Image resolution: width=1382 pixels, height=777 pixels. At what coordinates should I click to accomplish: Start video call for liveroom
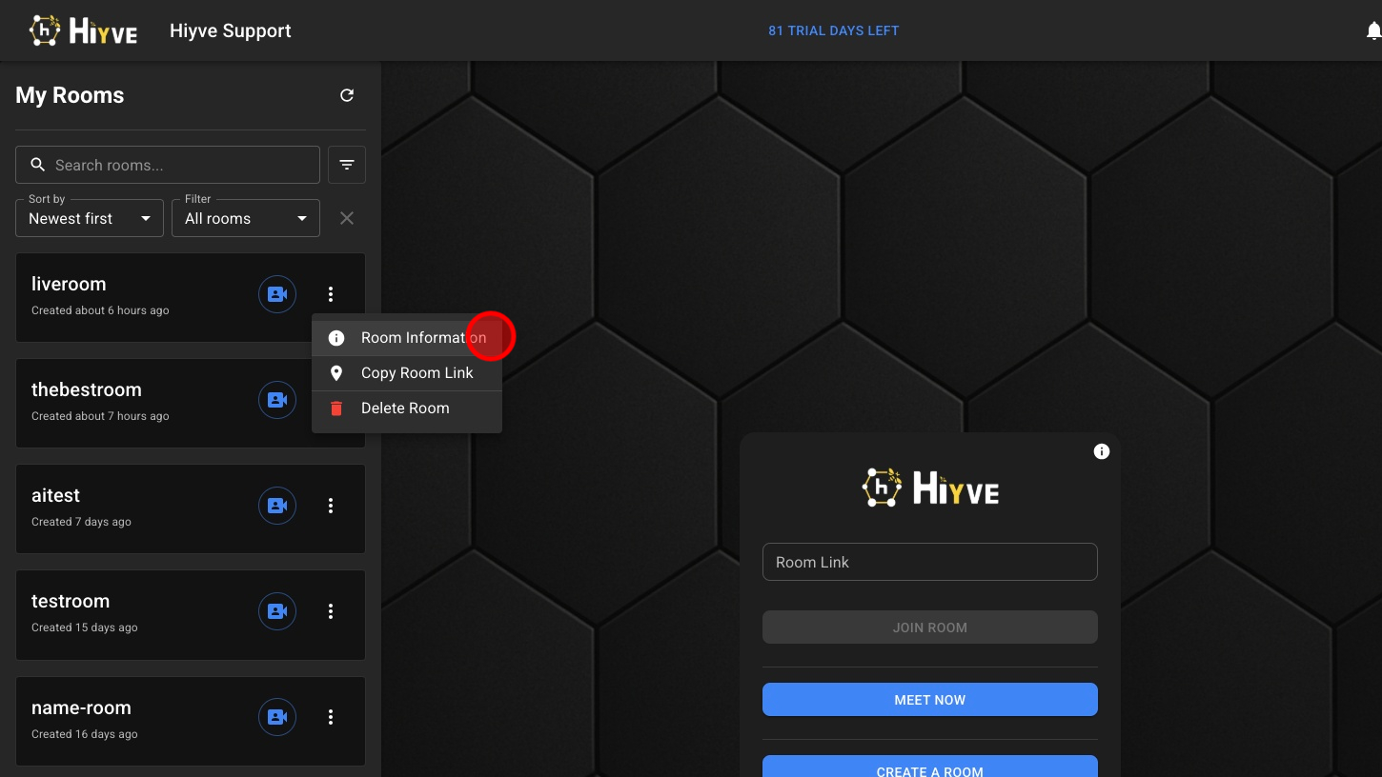tap(277, 294)
